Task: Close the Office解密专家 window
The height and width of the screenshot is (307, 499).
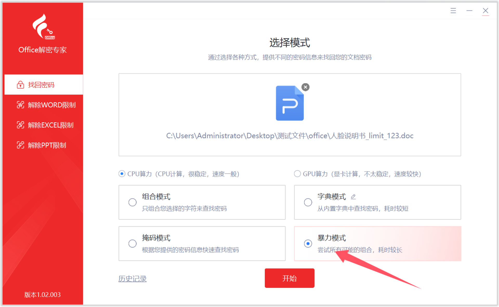Action: coord(485,11)
